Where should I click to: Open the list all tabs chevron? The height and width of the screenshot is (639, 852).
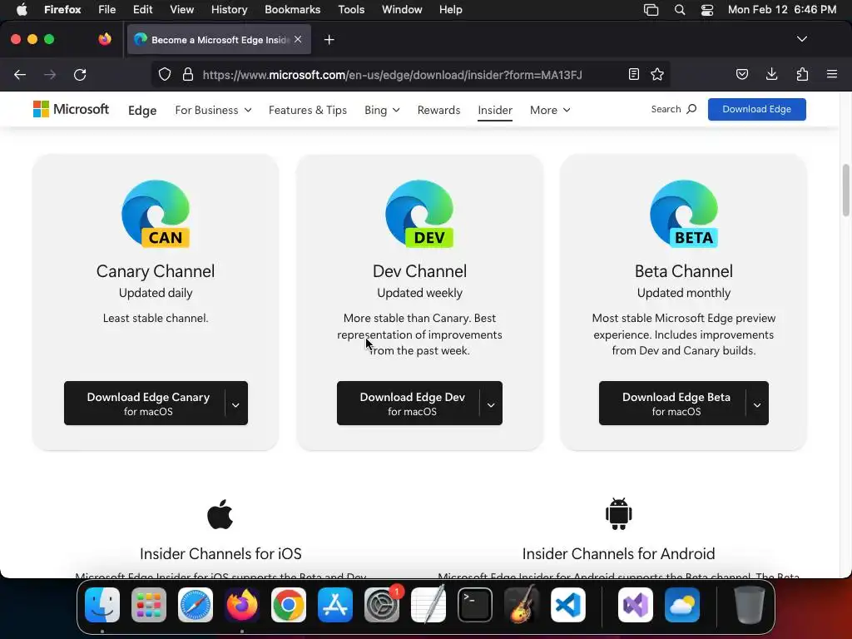click(801, 39)
